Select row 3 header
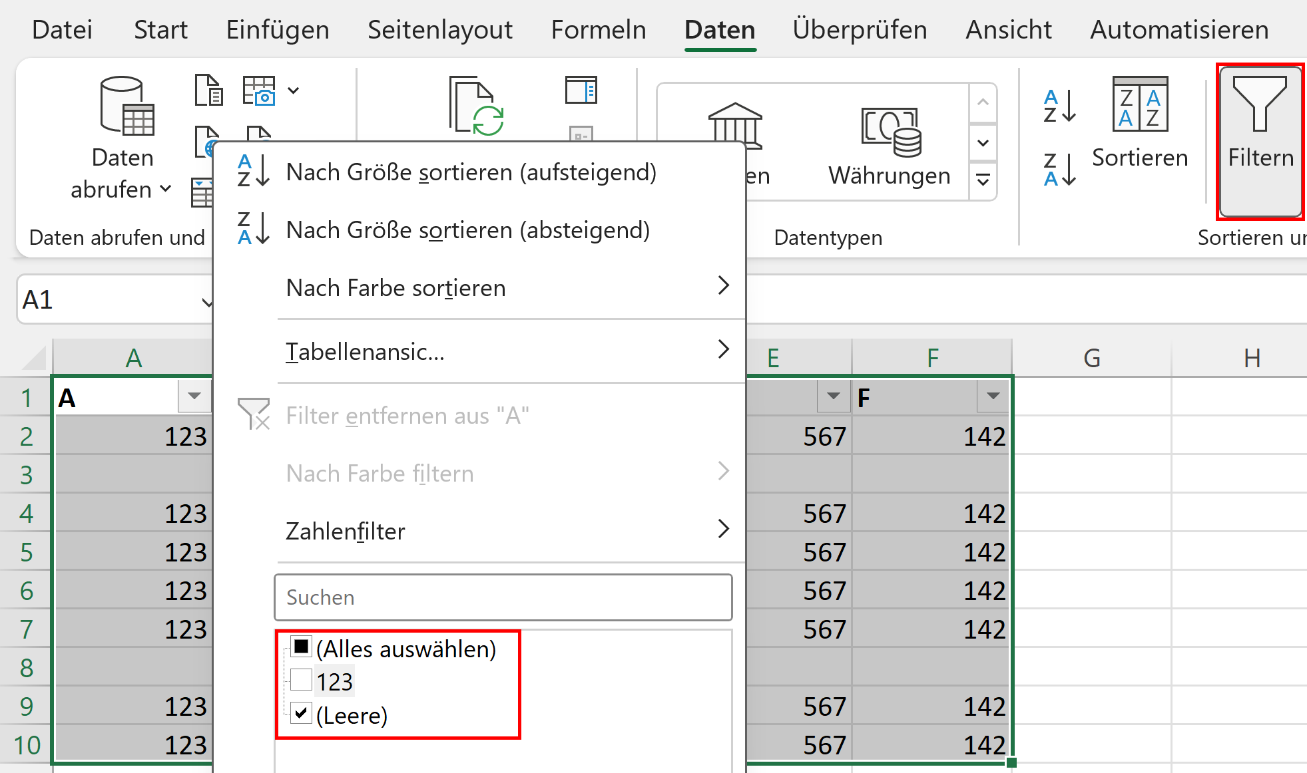Image resolution: width=1307 pixels, height=773 pixels. [x=26, y=474]
